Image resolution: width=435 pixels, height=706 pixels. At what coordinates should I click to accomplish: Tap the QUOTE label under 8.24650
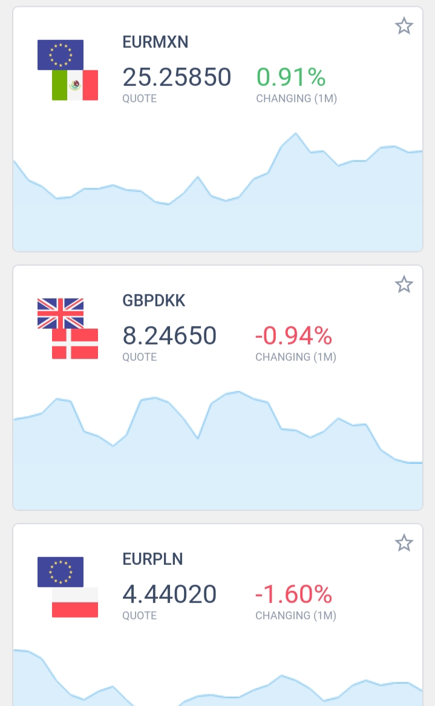pyautogui.click(x=140, y=357)
